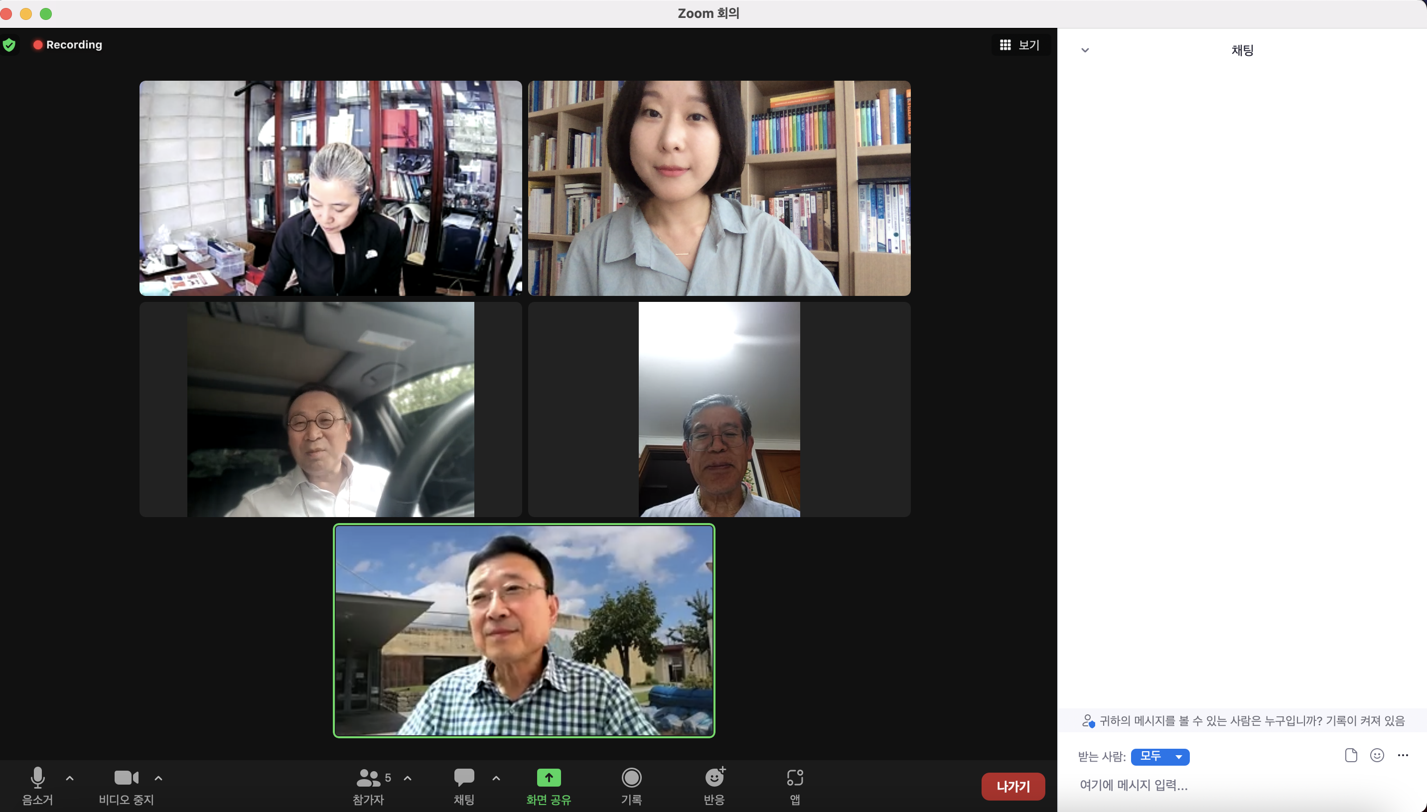Collapse chat panel with chevron at top
The height and width of the screenshot is (812, 1427).
pyautogui.click(x=1085, y=50)
